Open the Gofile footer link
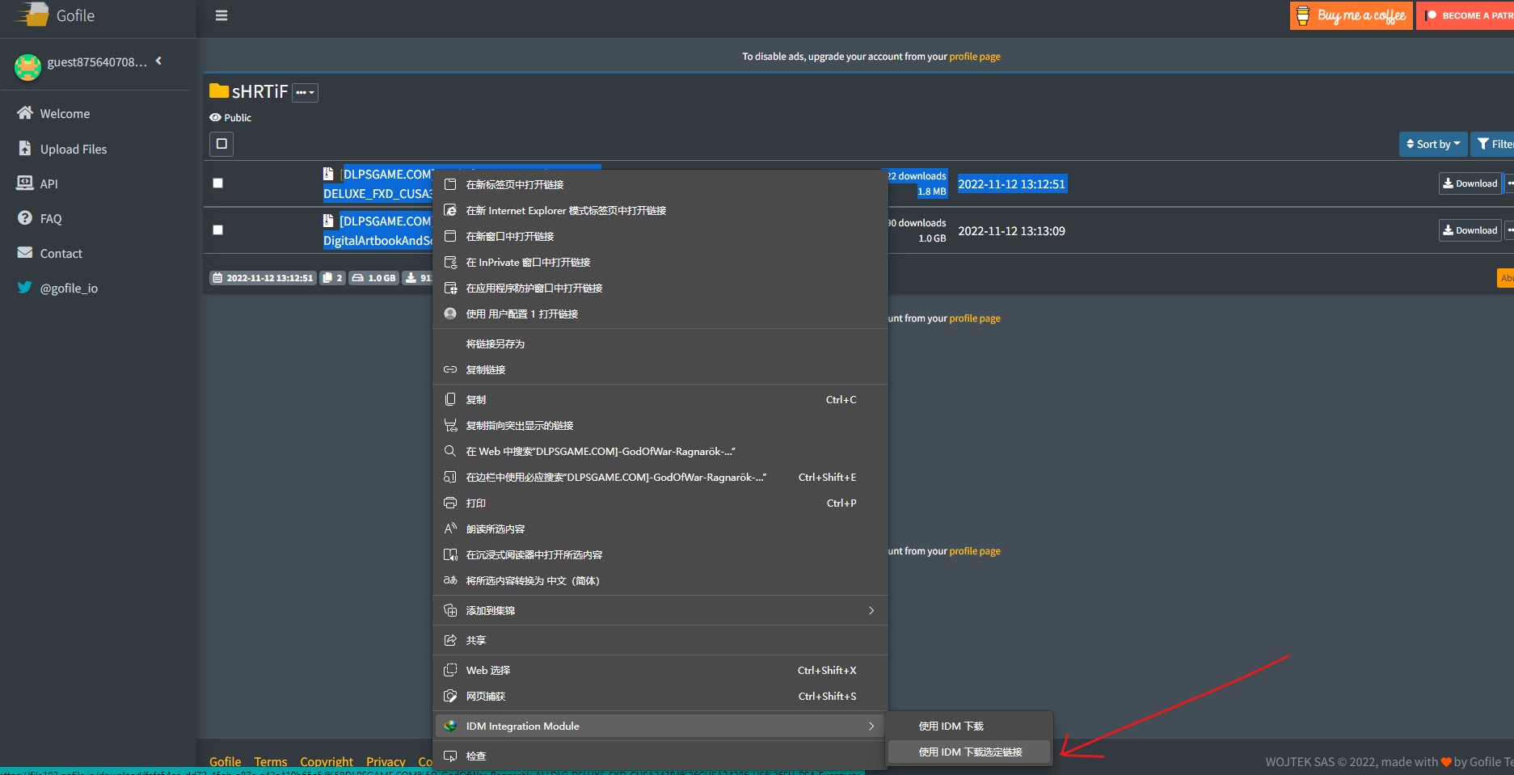The height and width of the screenshot is (775, 1514). [x=226, y=762]
